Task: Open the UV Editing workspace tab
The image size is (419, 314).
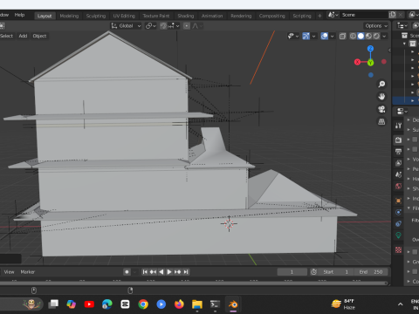Action: click(124, 16)
